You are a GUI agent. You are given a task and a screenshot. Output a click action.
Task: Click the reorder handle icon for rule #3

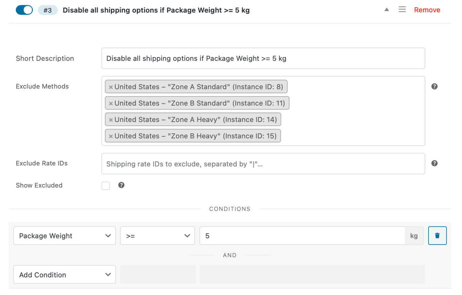coord(402,9)
